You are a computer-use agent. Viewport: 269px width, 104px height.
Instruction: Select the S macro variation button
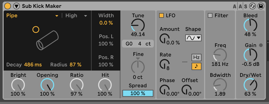tap(246, 7)
